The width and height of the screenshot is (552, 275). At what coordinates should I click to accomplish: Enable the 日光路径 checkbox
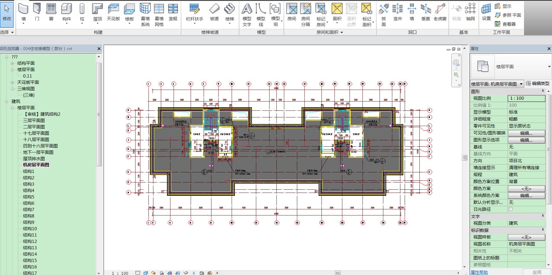point(510,209)
